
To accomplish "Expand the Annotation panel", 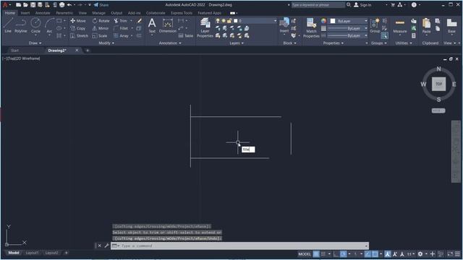I will tap(170, 43).
